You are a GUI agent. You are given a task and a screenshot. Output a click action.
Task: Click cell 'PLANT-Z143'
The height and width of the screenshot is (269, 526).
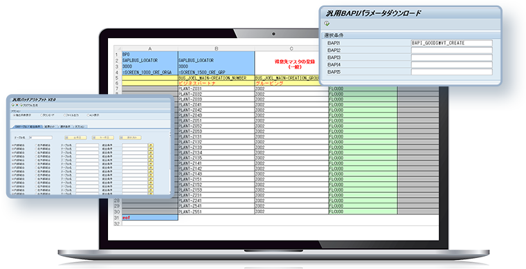(217, 174)
